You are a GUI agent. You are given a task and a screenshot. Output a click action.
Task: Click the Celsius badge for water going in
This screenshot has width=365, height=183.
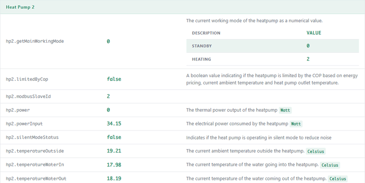(x=330, y=165)
